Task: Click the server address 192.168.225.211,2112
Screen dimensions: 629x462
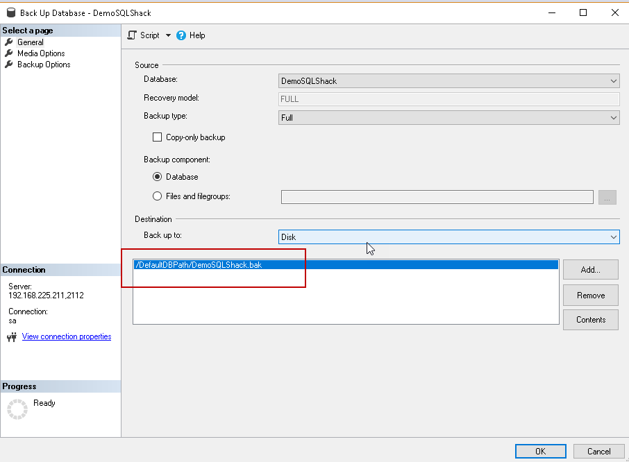Action: pos(46,296)
